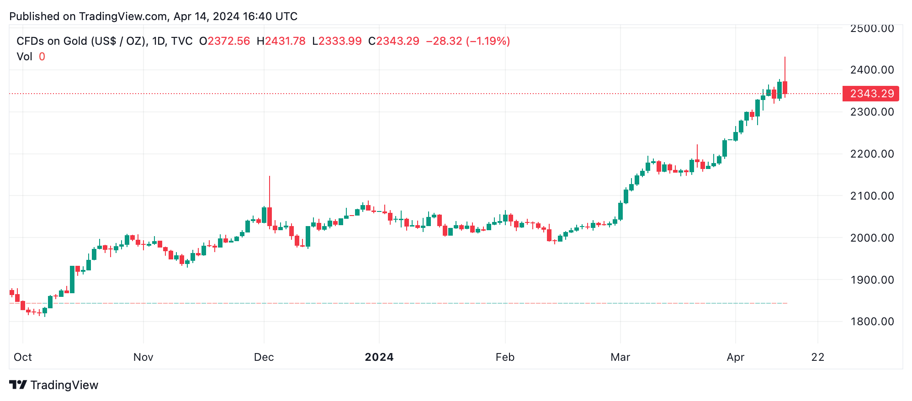Click the 2000.00 price scale label
Image resolution: width=912 pixels, height=401 pixels.
point(872,238)
